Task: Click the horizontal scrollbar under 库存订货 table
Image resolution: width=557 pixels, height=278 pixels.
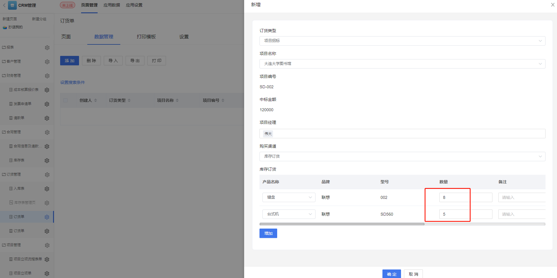Action: point(342,224)
